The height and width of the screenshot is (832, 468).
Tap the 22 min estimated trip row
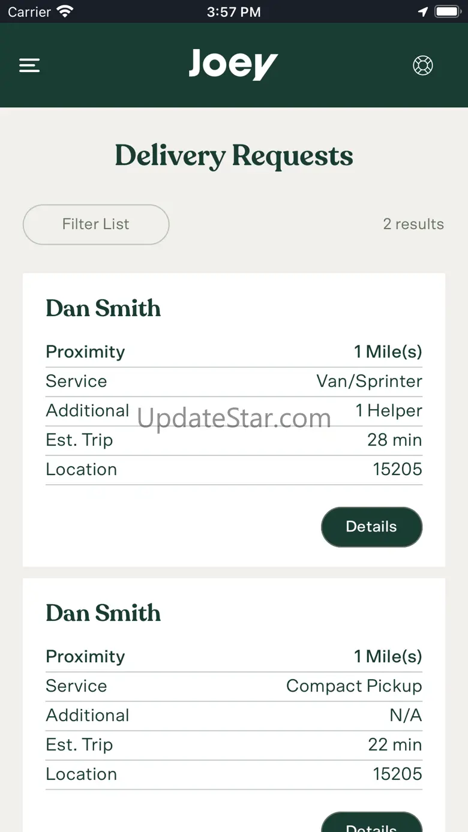coord(234,745)
